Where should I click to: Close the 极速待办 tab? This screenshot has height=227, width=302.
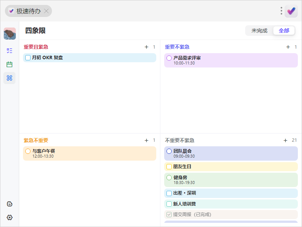pyautogui.click(x=46, y=11)
